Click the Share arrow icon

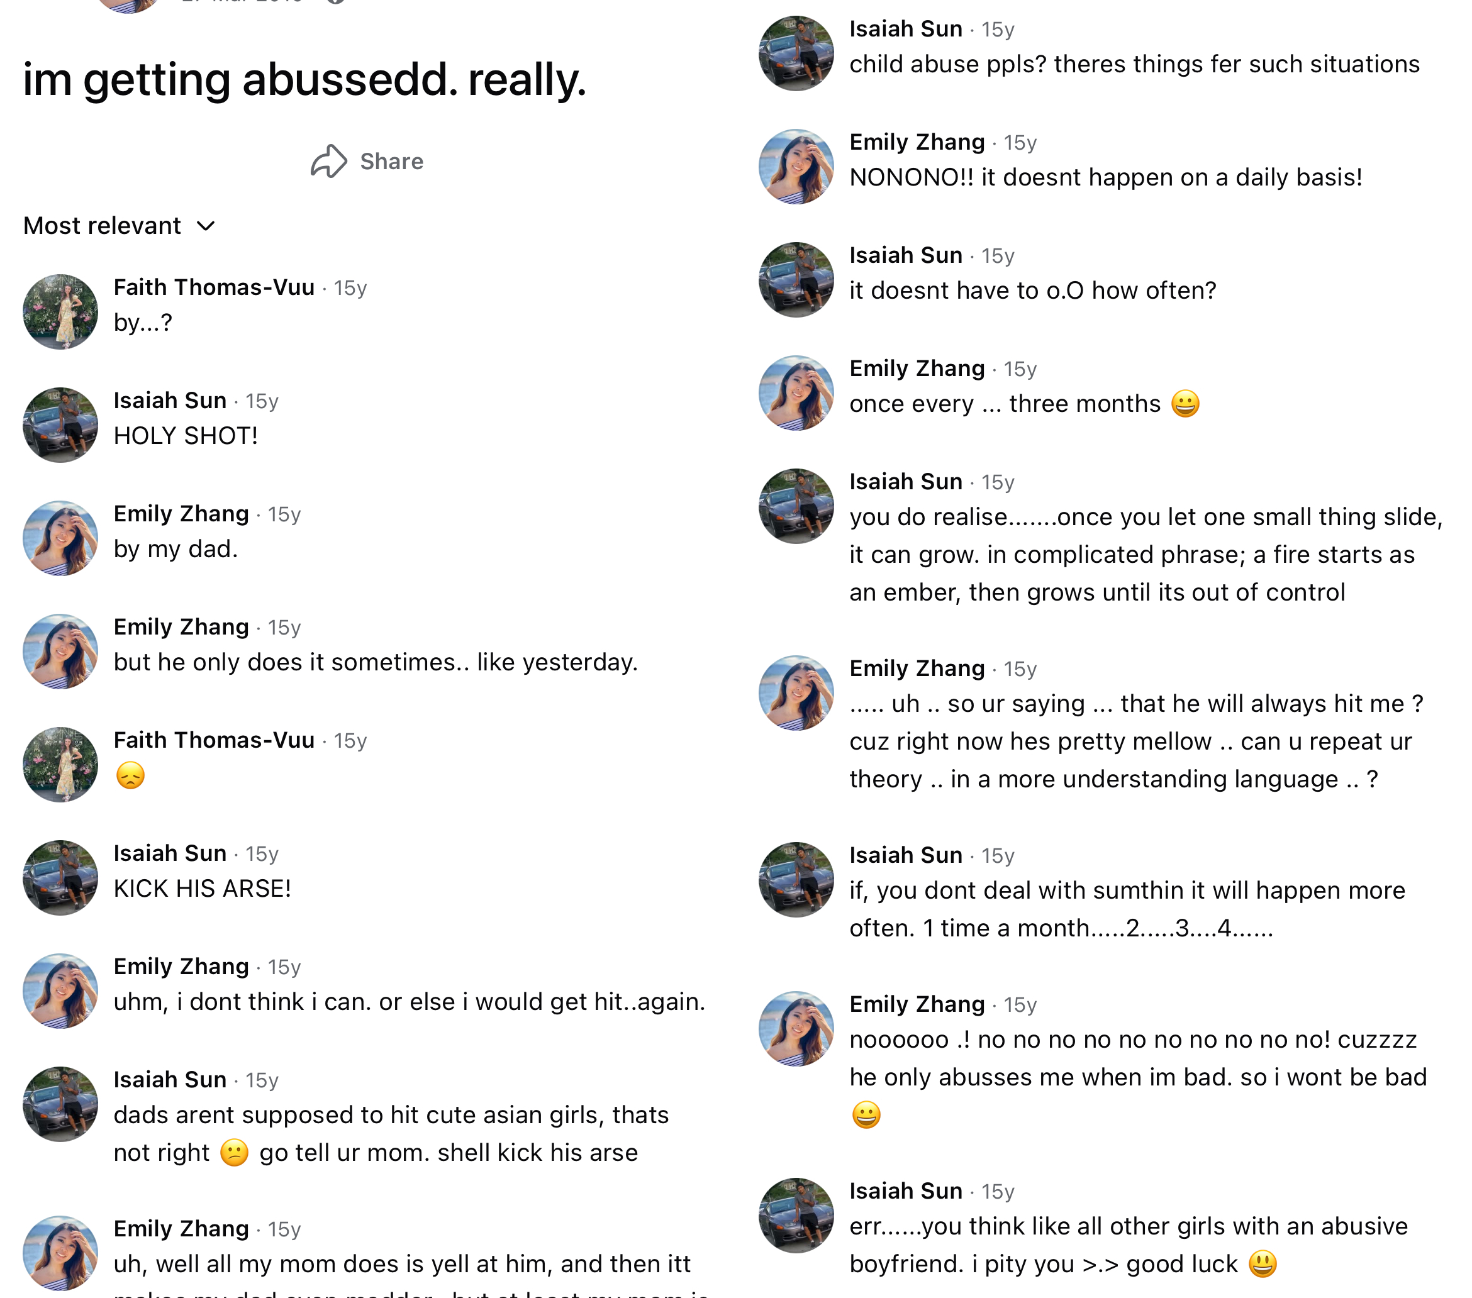click(329, 161)
